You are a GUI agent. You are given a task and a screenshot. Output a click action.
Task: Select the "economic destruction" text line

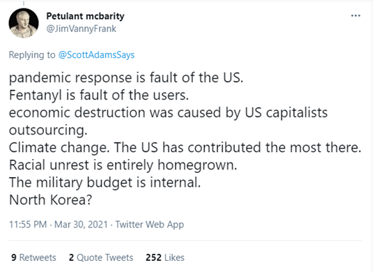(169, 112)
